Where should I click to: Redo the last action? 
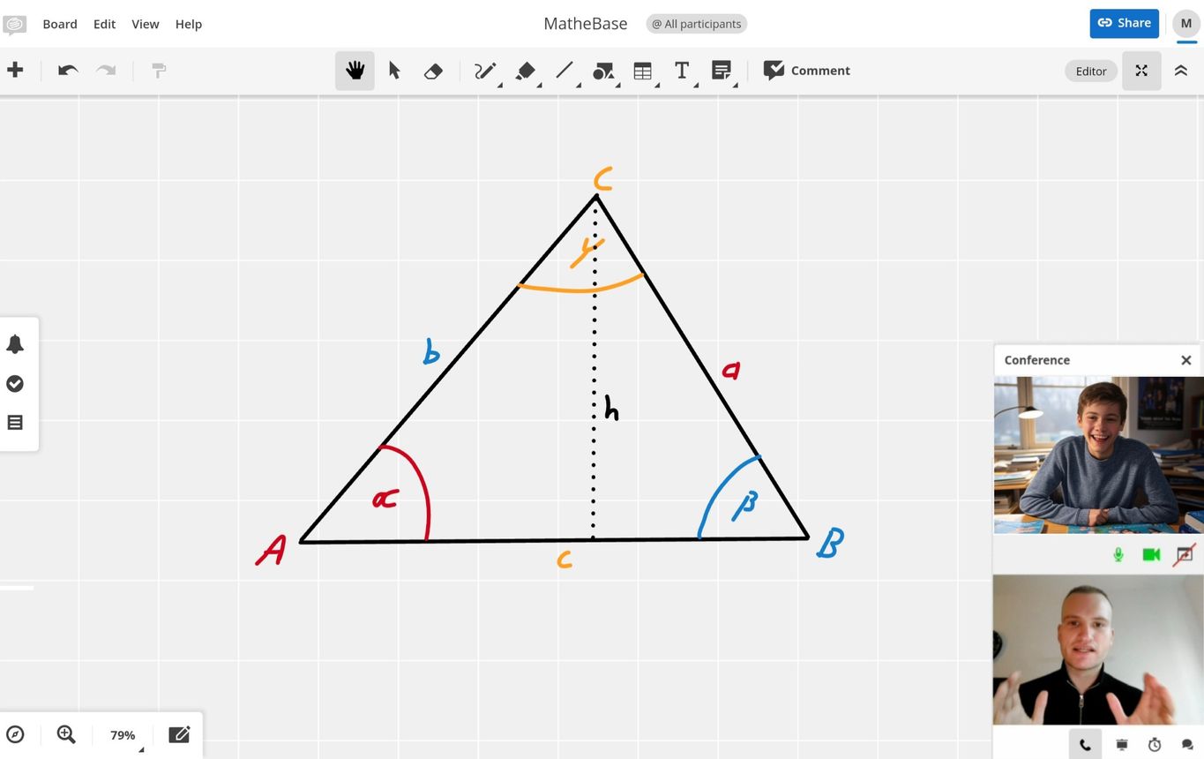coord(106,71)
